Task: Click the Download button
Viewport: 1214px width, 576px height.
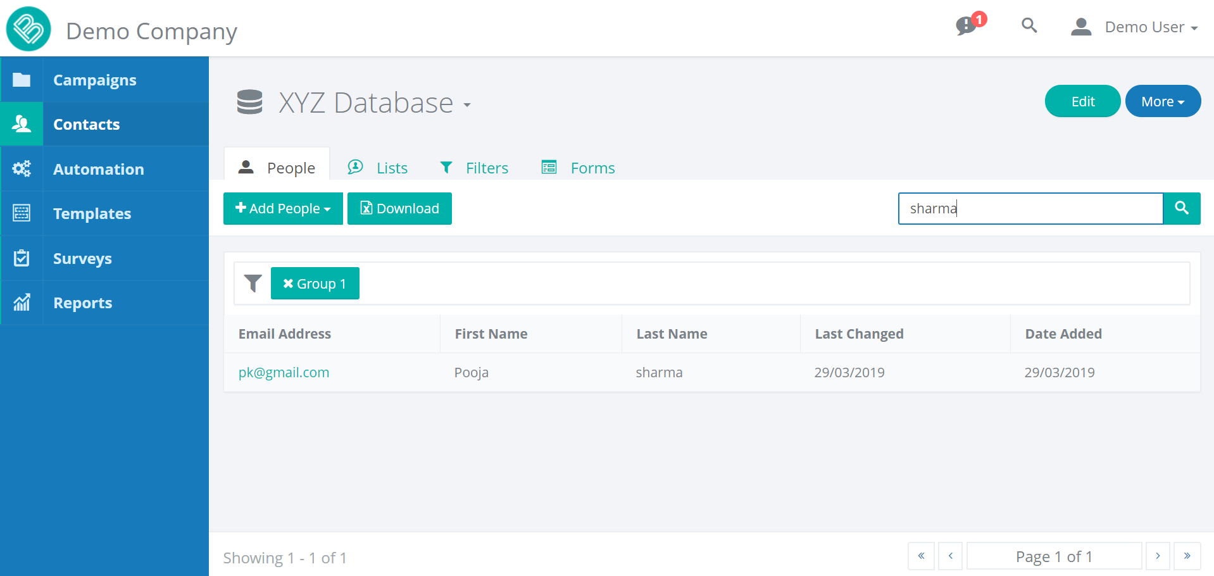Action: tap(399, 208)
